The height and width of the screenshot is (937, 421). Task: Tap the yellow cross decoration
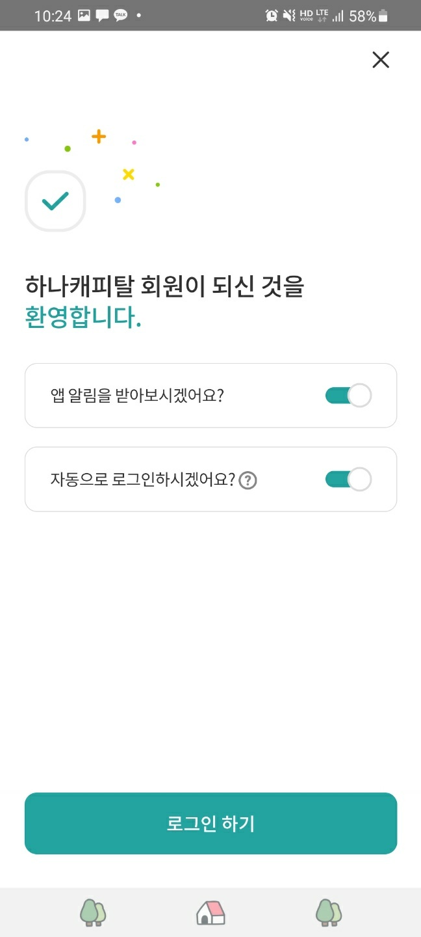(129, 174)
